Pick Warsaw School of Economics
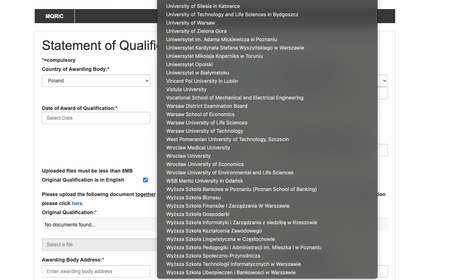This screenshot has width=449, height=280. (x=267, y=114)
